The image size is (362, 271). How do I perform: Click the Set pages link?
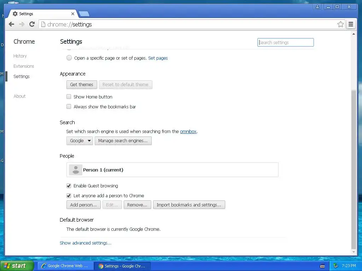(158, 58)
